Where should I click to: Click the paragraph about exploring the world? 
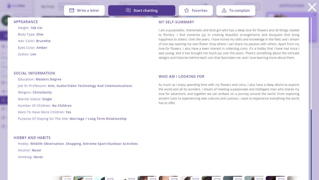point(229,94)
